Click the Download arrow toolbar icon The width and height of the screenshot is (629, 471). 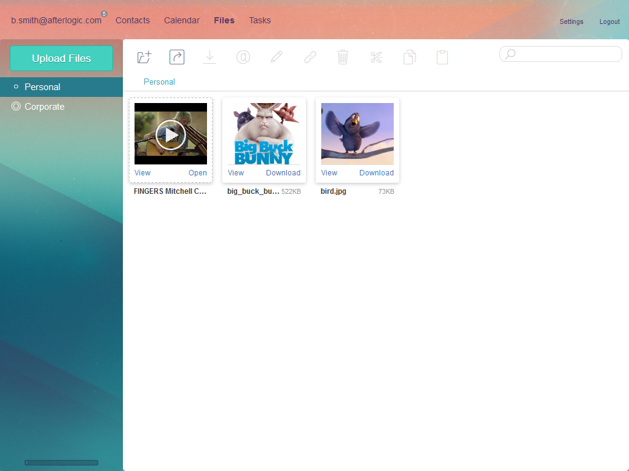coord(210,57)
